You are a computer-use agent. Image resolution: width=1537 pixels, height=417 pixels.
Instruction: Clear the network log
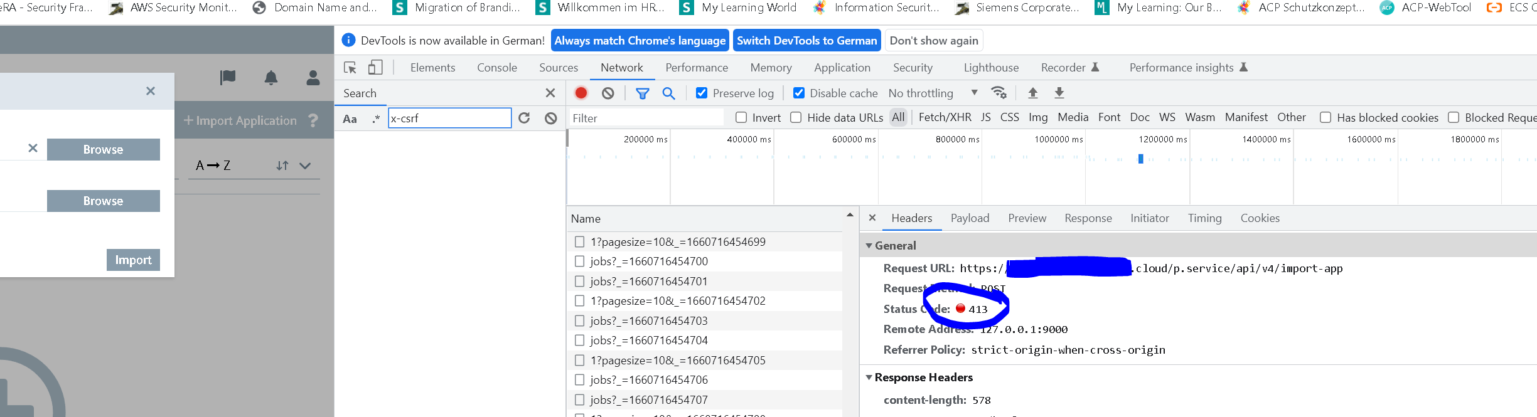pos(608,93)
